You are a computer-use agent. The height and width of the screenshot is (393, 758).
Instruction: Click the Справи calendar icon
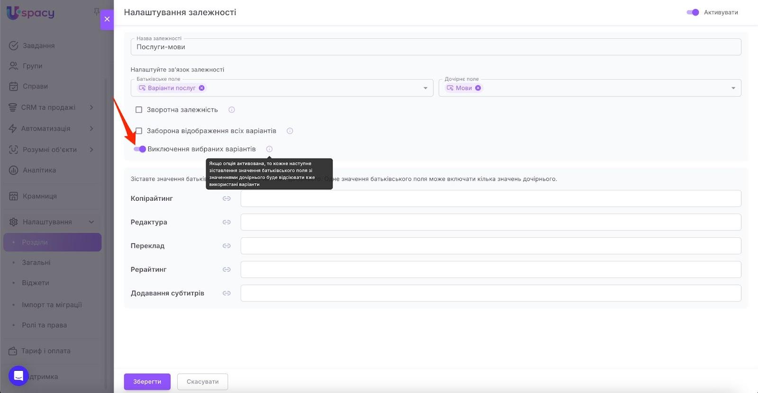(14, 86)
